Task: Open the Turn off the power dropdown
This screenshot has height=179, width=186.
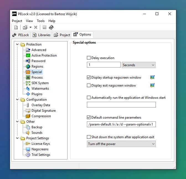Action: (121, 144)
